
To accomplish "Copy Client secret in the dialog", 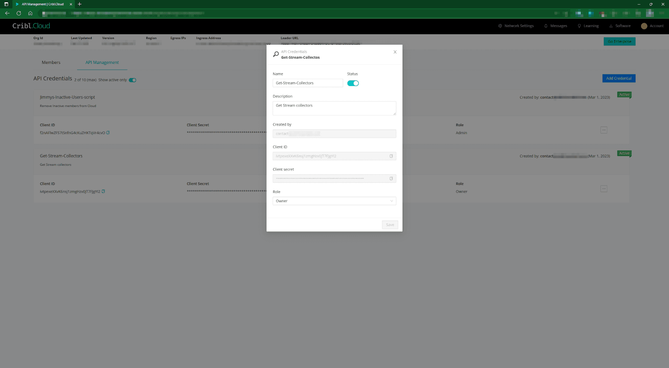I will pyautogui.click(x=391, y=179).
